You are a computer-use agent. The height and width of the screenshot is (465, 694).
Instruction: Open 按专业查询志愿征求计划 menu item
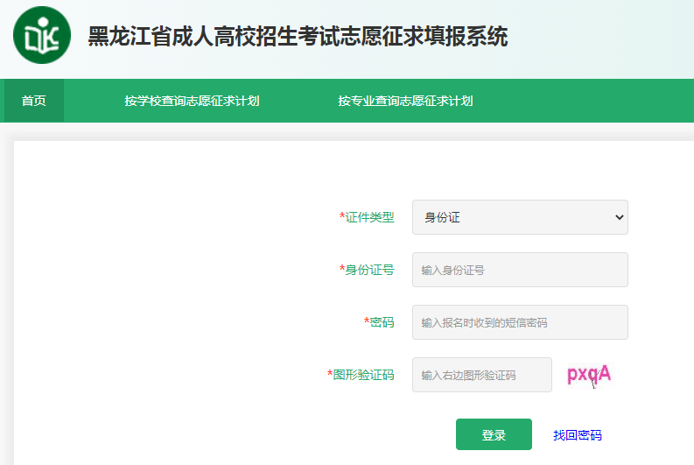click(x=405, y=101)
